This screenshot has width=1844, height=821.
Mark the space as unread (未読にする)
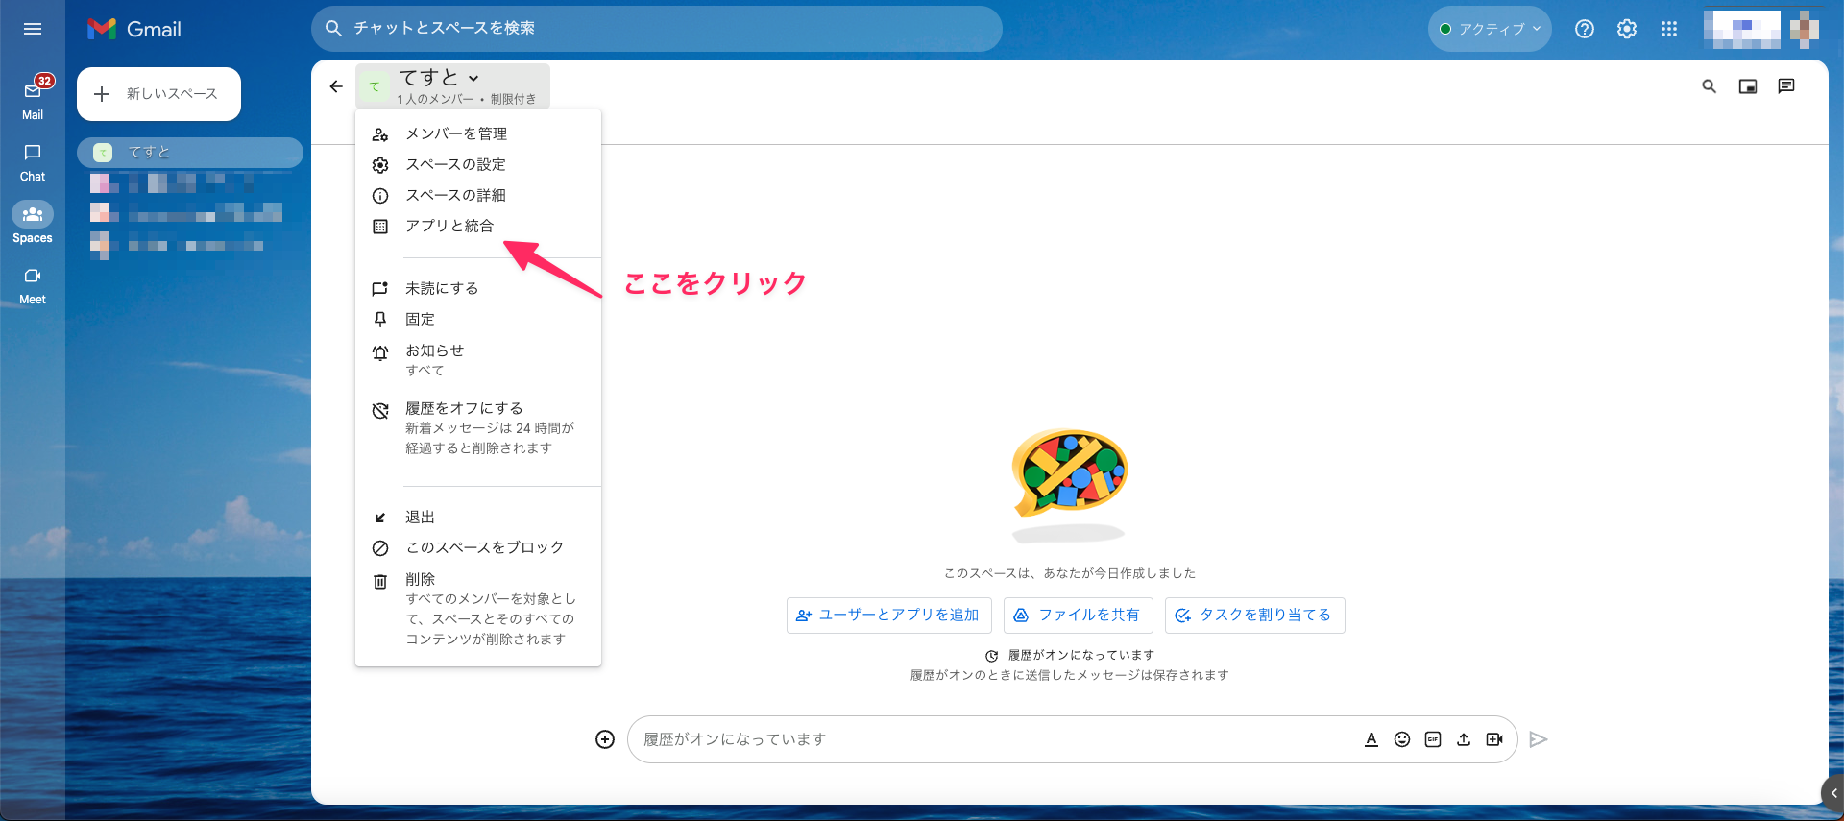tap(442, 288)
